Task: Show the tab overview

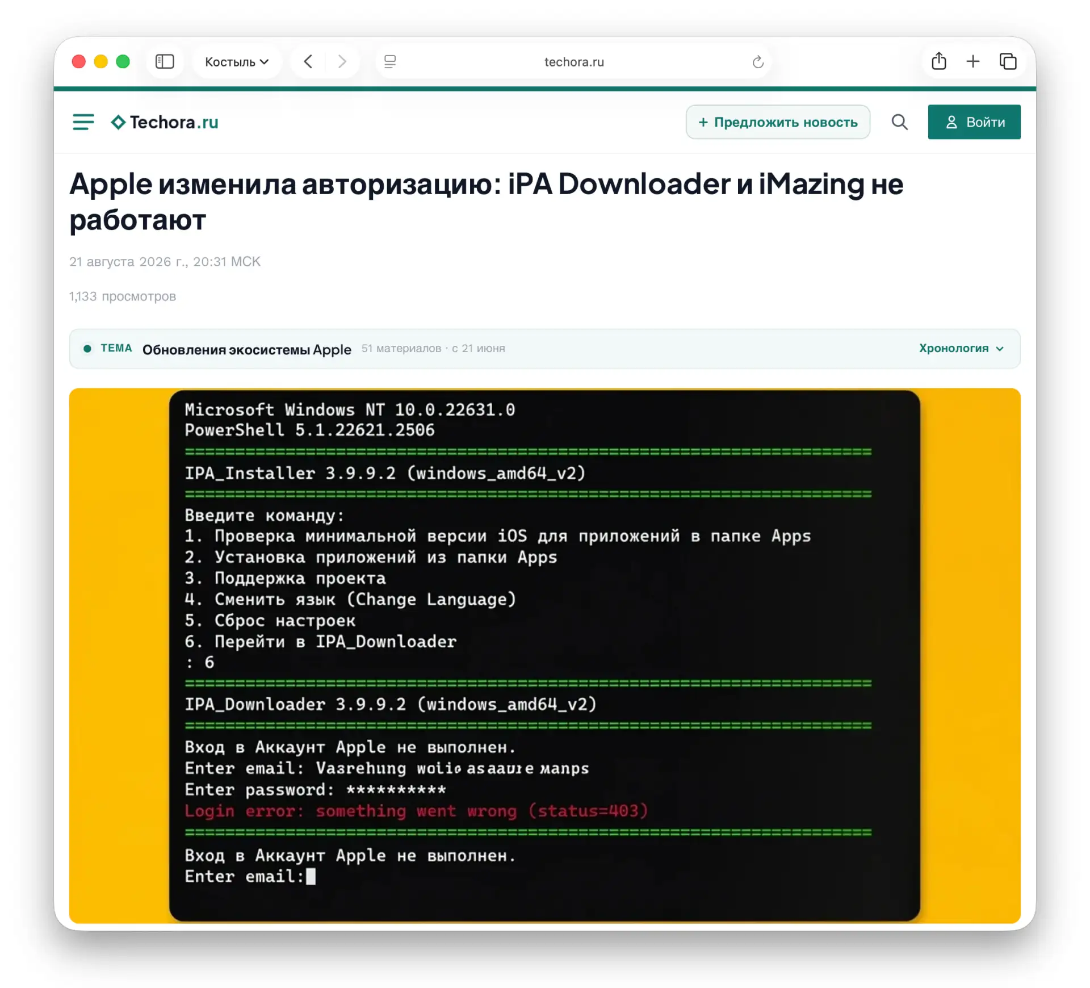Action: pos(1008,61)
